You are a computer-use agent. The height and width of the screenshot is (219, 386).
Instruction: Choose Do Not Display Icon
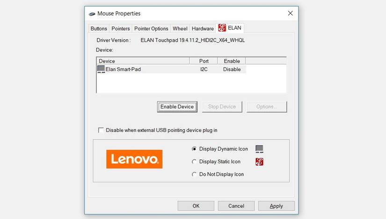pyautogui.click(x=194, y=175)
